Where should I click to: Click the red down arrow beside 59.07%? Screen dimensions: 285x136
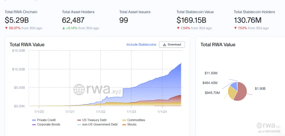coord(6,28)
